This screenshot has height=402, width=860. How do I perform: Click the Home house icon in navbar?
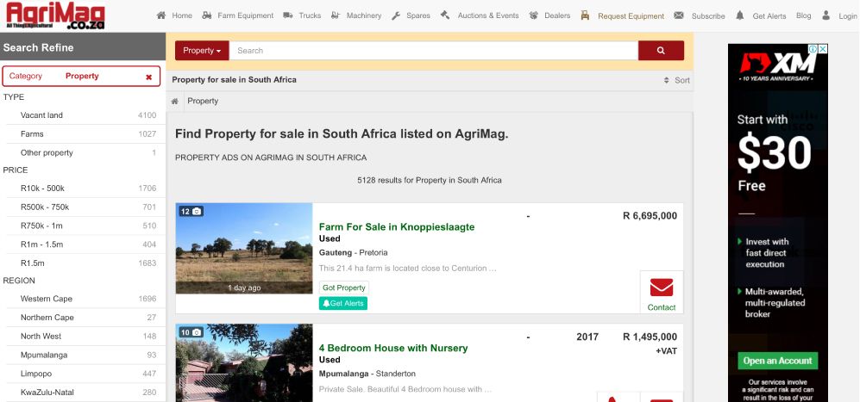[x=161, y=15]
